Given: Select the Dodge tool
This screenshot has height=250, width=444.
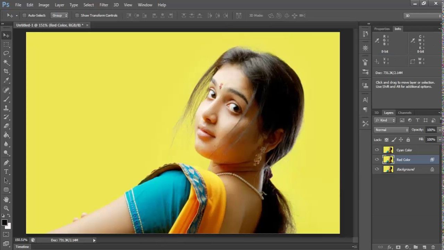Looking at the screenshot, I should click(x=6, y=153).
